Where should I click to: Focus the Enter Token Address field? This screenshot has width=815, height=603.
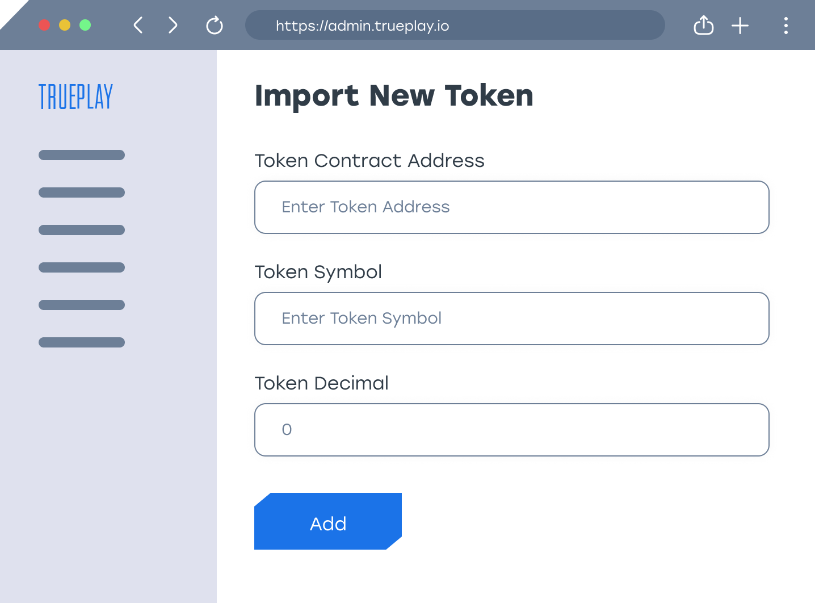tap(512, 207)
